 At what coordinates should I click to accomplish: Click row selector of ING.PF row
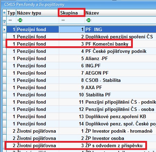[4, 66]
